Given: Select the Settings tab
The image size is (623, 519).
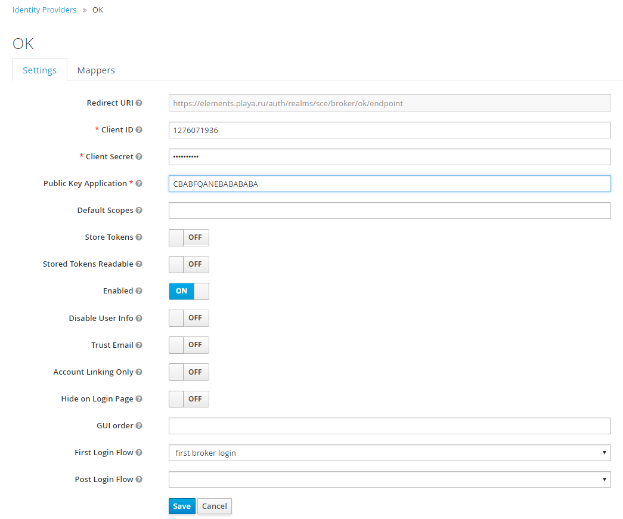Looking at the screenshot, I should click(x=39, y=70).
